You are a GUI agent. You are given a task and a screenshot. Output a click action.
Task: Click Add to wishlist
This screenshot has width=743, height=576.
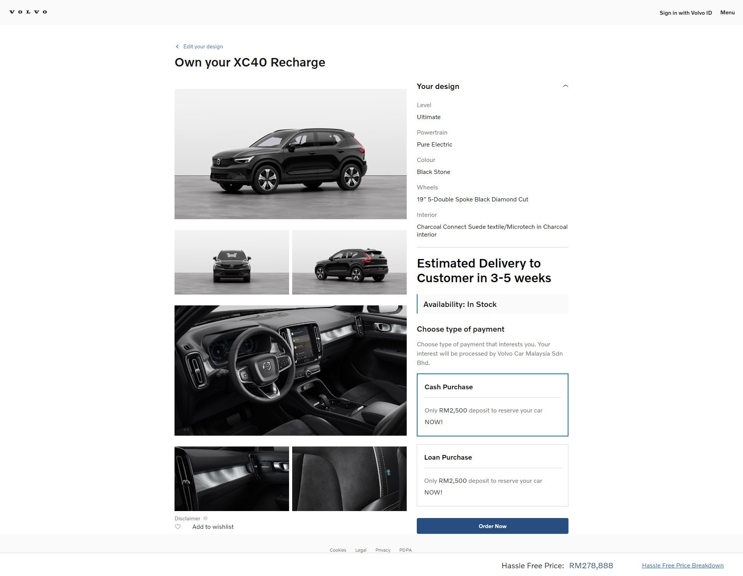213,527
